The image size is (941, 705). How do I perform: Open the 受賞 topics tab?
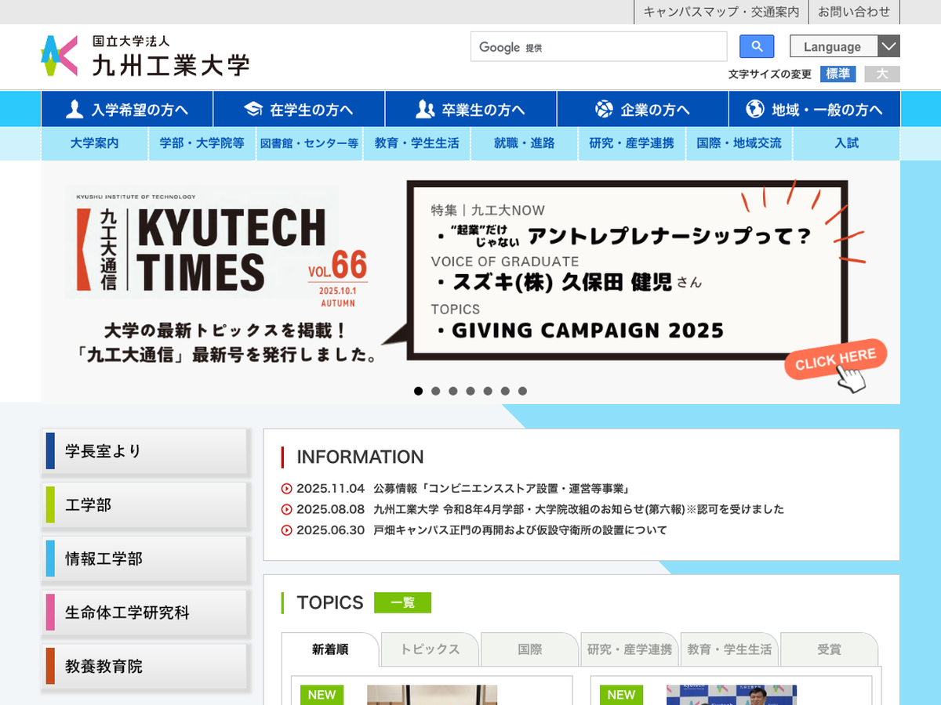pyautogui.click(x=829, y=649)
